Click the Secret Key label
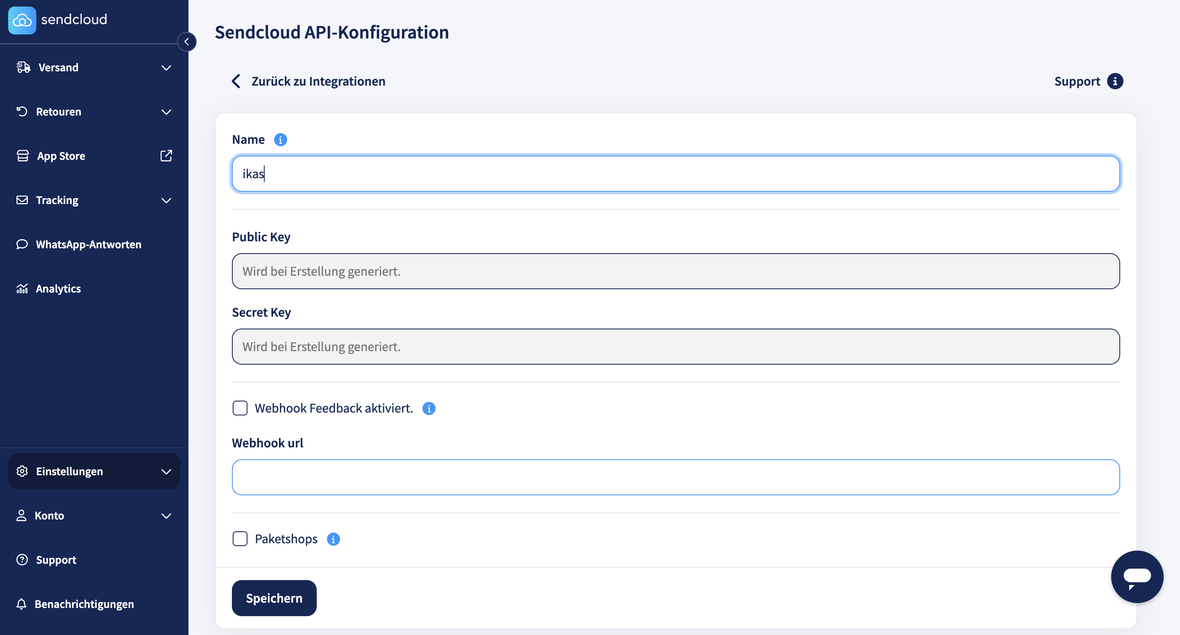 261,312
